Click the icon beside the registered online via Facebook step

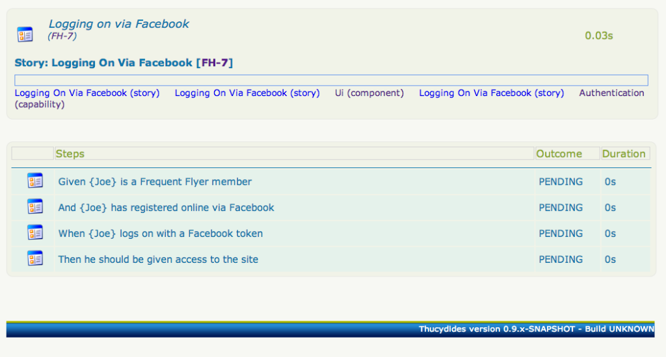tap(34, 207)
